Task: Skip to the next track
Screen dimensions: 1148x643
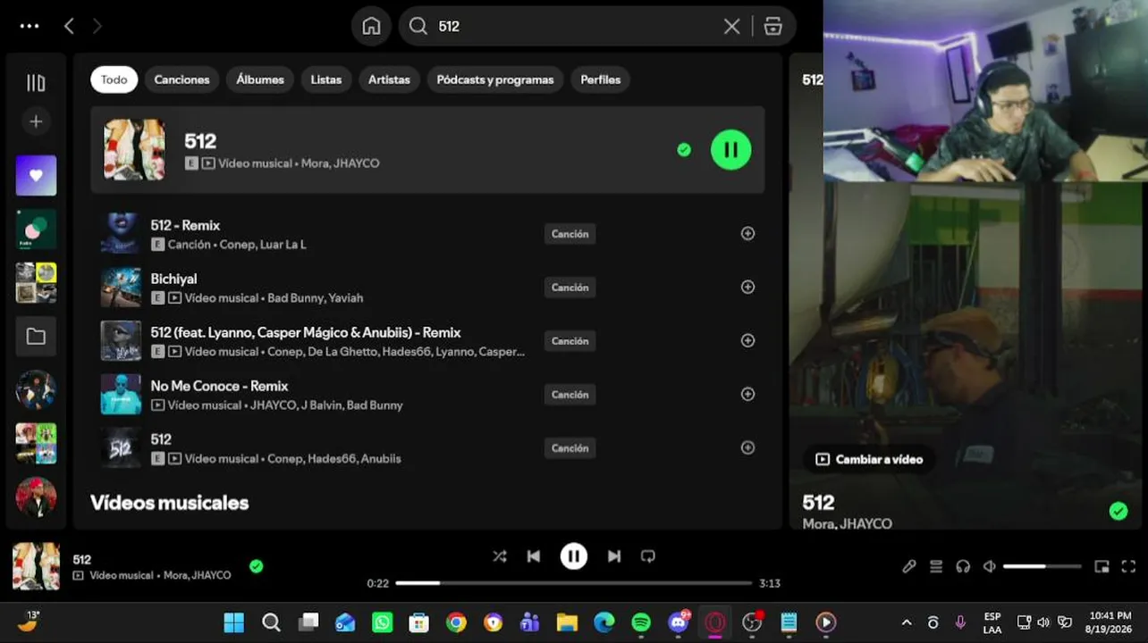Action: coord(614,556)
